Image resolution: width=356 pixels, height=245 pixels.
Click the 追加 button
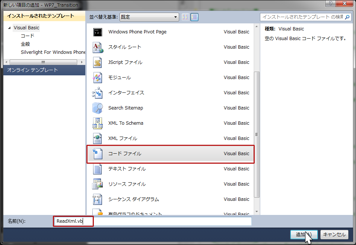[x=304, y=235]
